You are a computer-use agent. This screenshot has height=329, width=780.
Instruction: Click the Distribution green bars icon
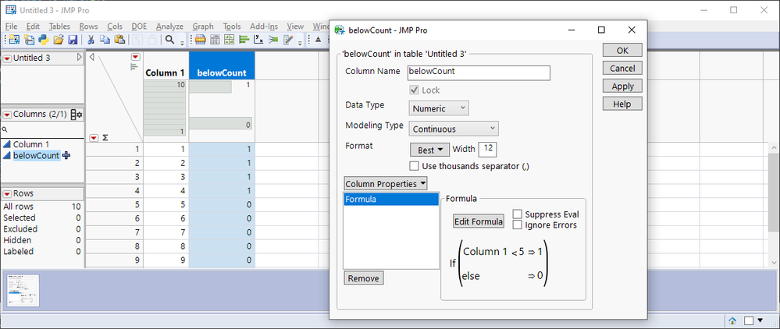tap(244, 40)
